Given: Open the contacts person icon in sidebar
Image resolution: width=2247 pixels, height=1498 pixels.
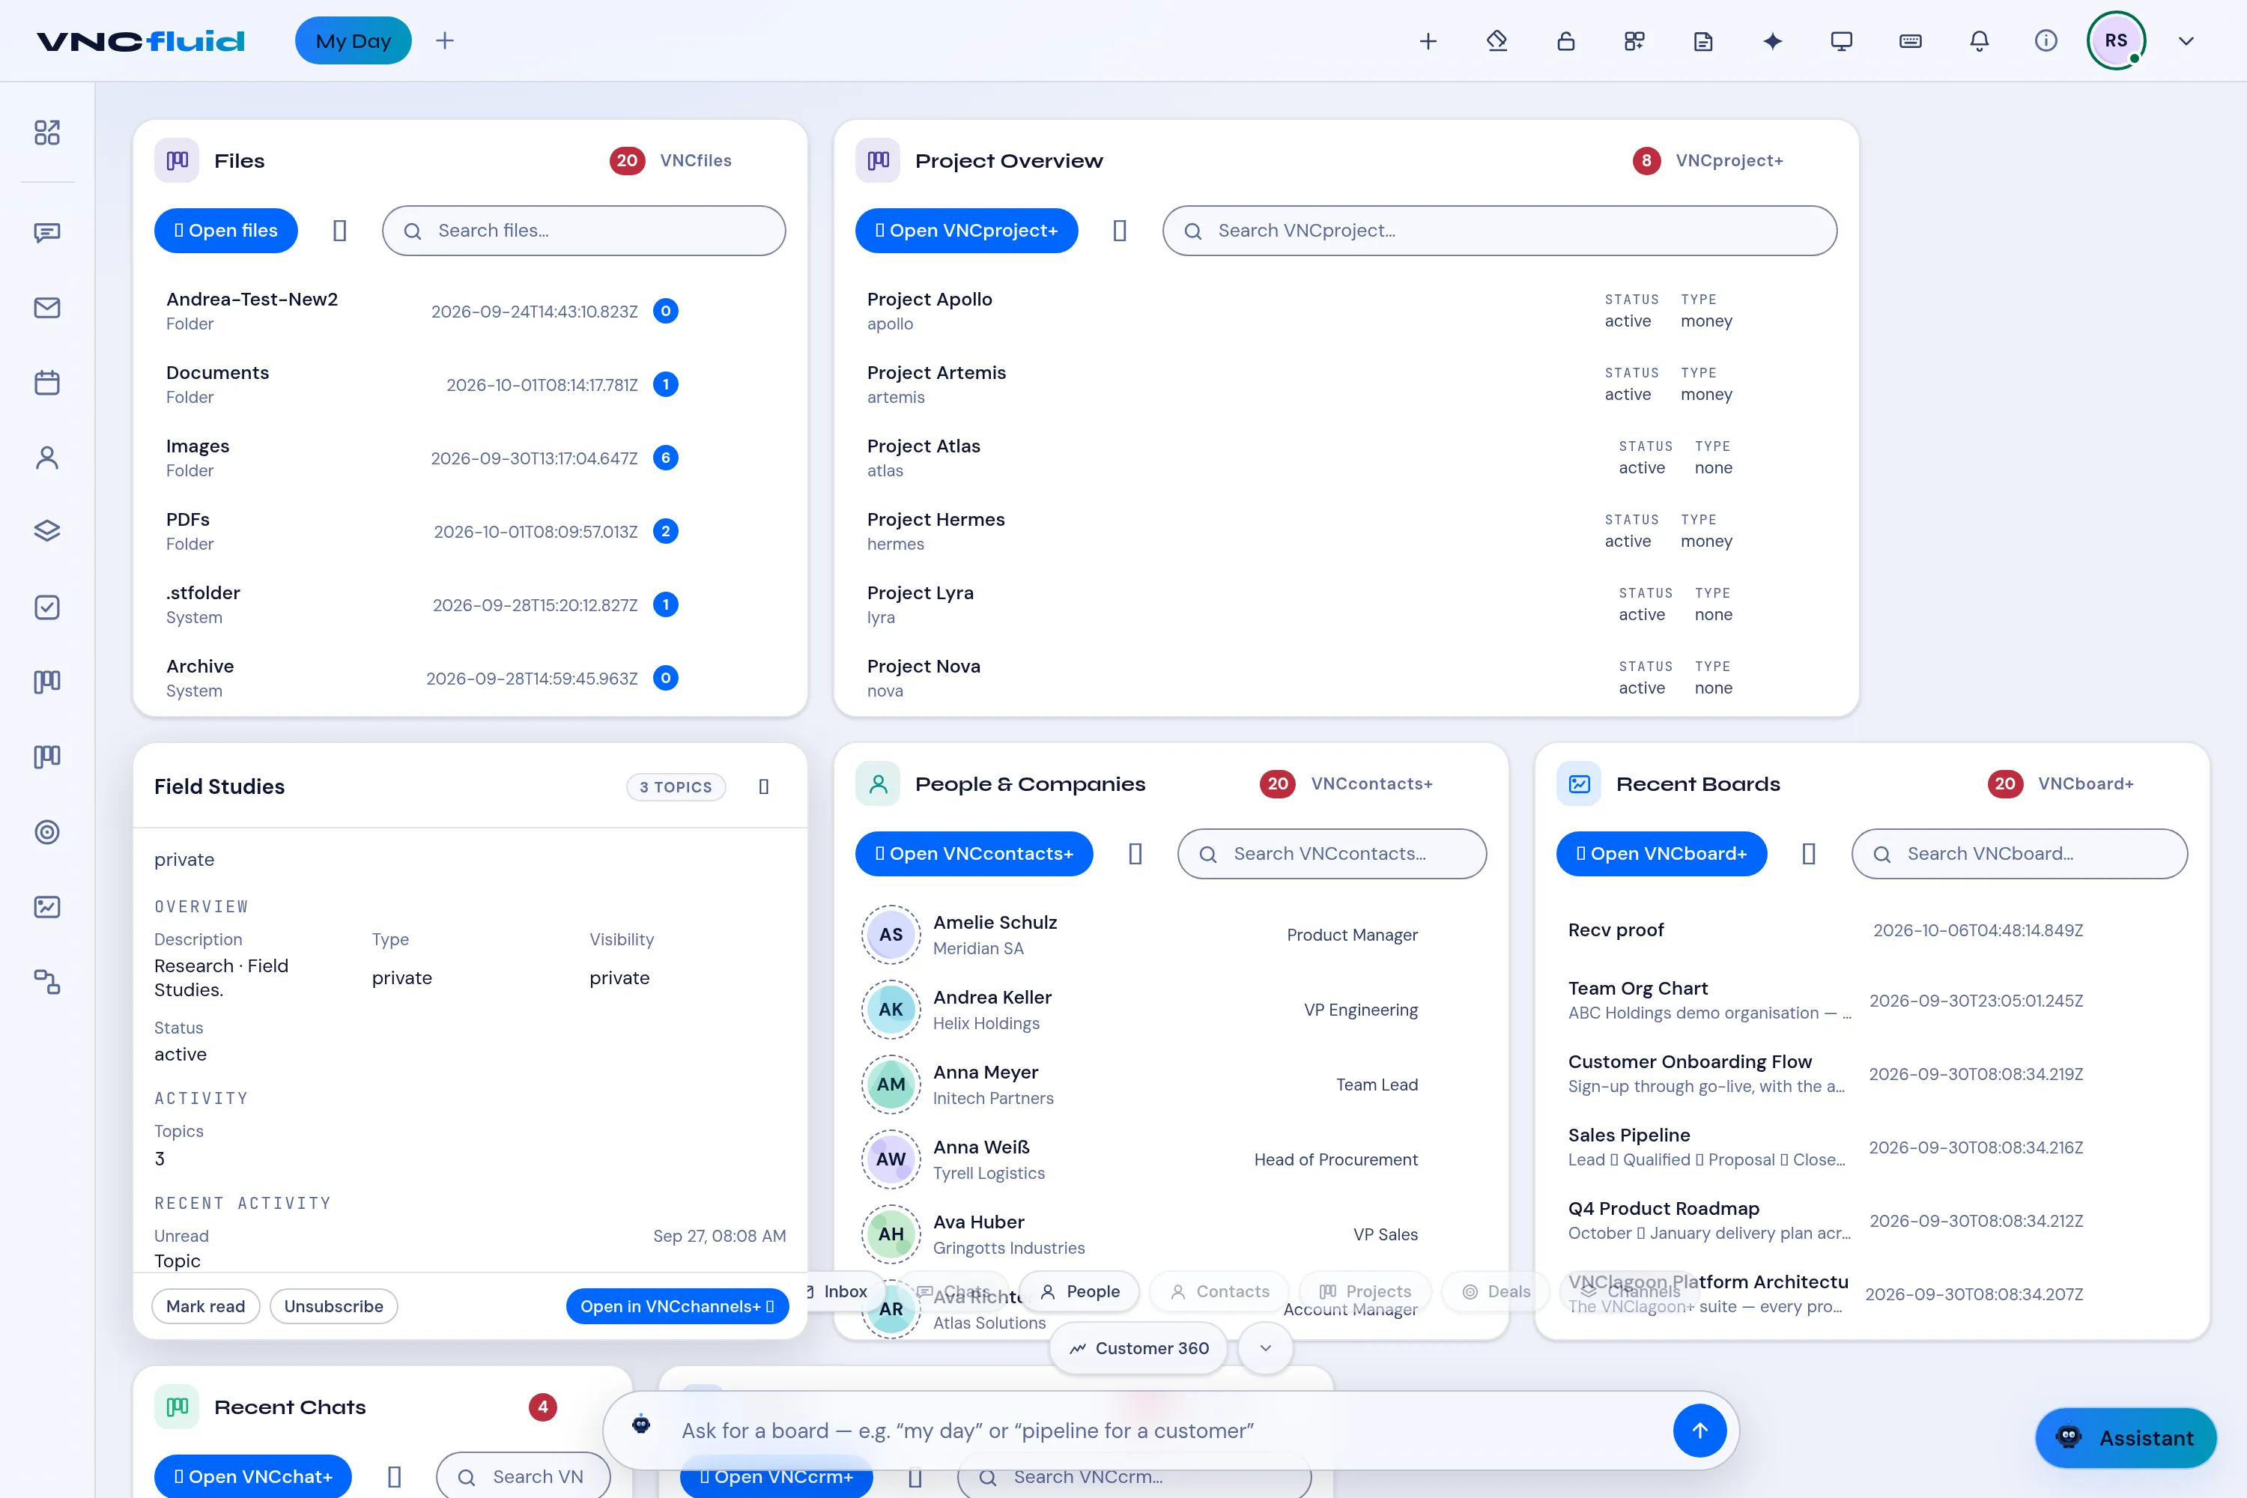Looking at the screenshot, I should (46, 458).
